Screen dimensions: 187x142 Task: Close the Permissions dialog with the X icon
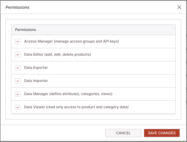pyautogui.click(x=179, y=7)
